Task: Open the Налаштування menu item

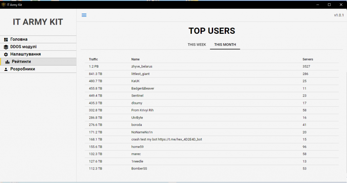Action: pyautogui.click(x=38, y=54)
